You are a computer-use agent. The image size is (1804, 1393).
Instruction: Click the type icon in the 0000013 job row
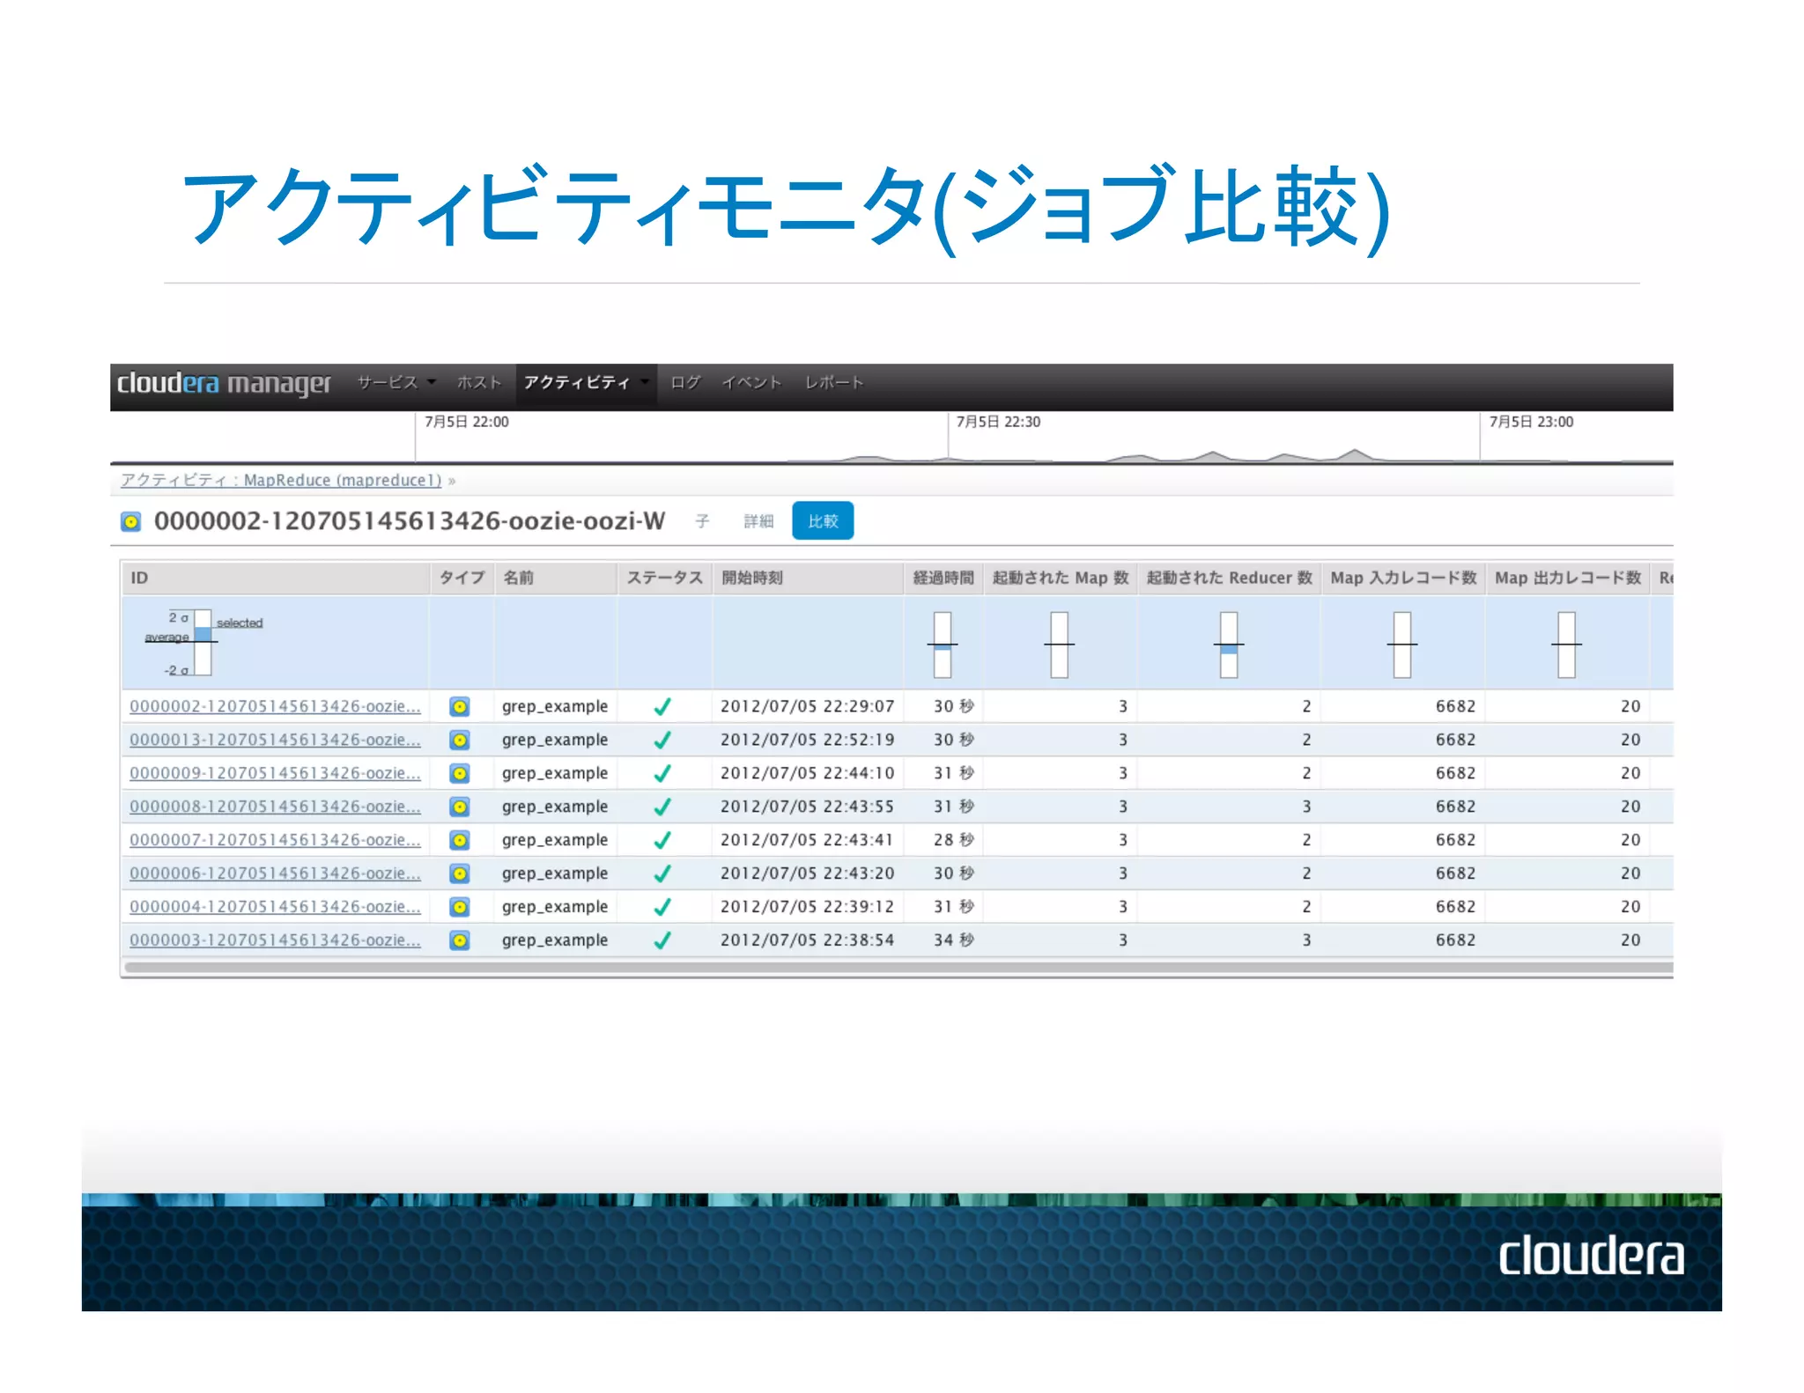click(x=459, y=741)
